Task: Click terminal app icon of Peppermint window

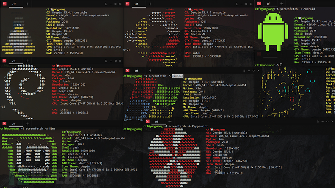Action: 148,121
